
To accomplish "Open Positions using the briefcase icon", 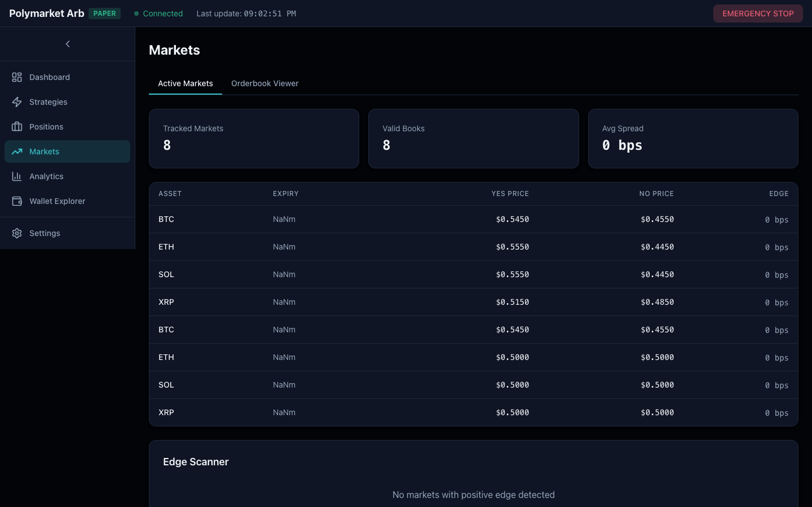I will coord(16,127).
